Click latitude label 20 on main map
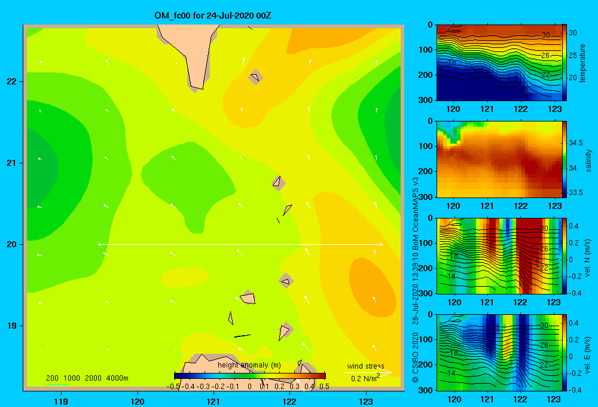Screen dimensions: 598x407 (11, 244)
